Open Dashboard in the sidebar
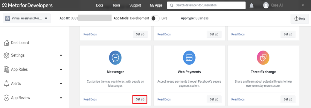Image resolution: width=311 pixels, height=108 pixels. coord(20,43)
